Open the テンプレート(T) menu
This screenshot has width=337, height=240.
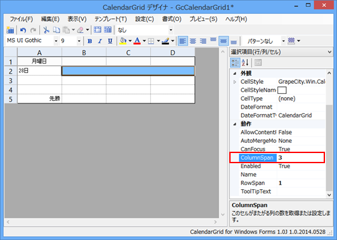pyautogui.click(x=111, y=19)
